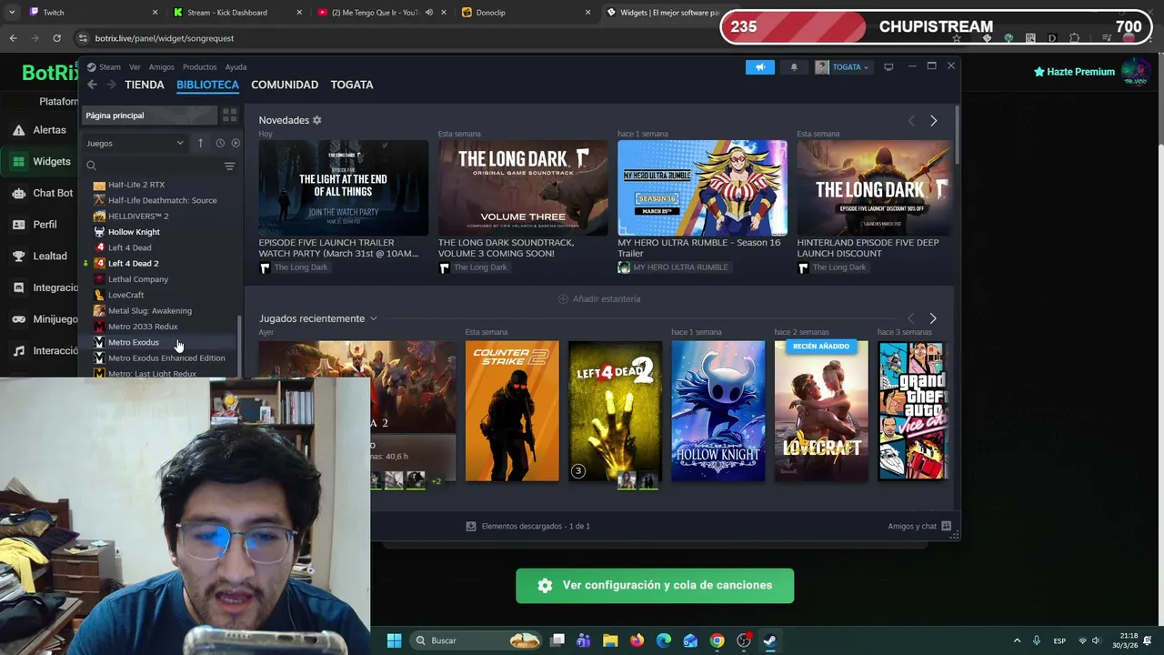Select Hollow Knight in the game list
Viewport: 1164px width, 655px height.
(x=134, y=232)
